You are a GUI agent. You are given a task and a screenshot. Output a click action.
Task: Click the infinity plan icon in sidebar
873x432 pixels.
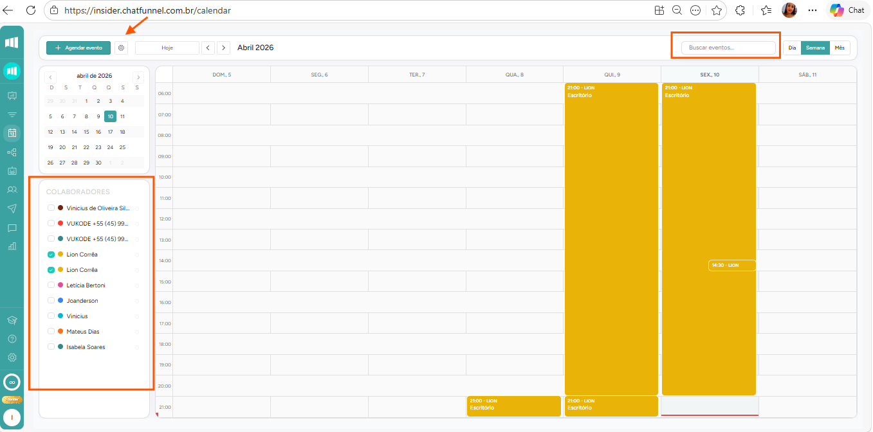[12, 382]
